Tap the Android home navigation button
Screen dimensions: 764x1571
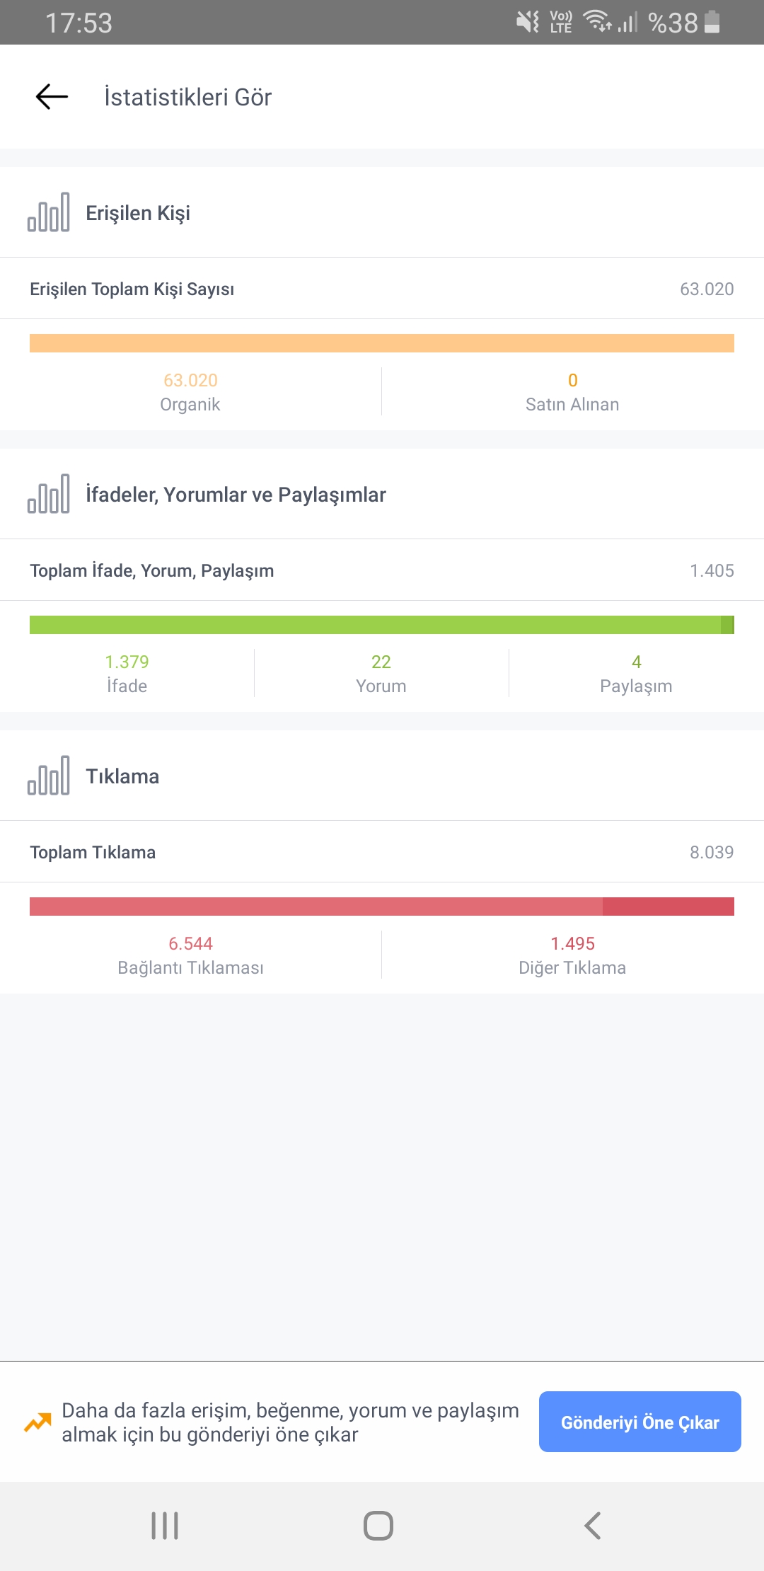coord(378,1526)
